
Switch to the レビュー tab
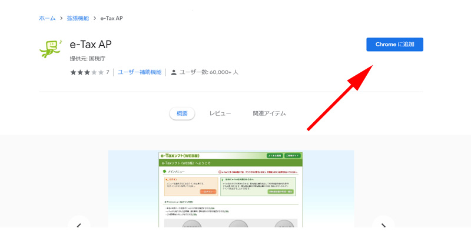[x=220, y=113]
